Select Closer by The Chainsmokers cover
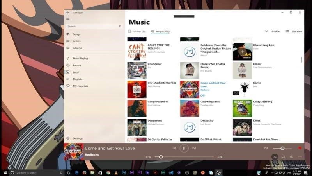 (242, 71)
